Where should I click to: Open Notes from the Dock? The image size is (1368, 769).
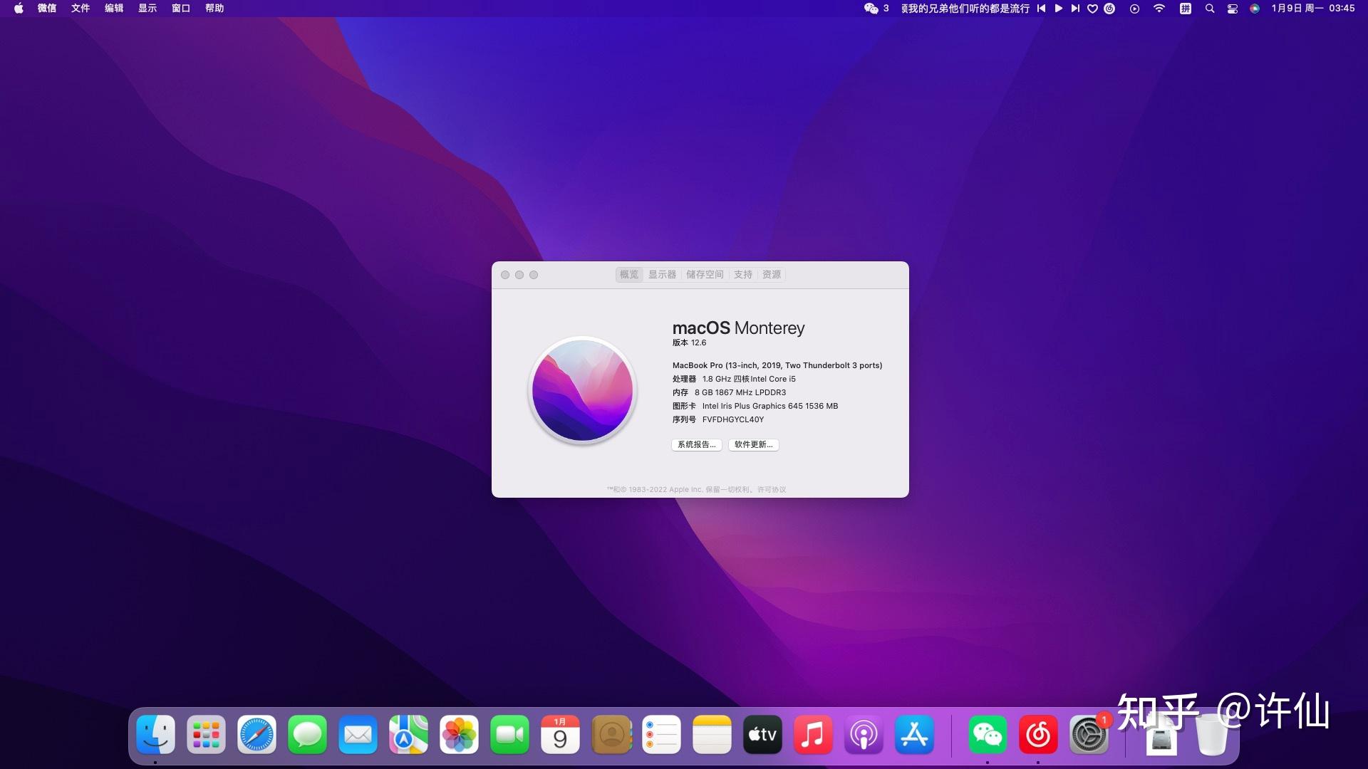click(712, 735)
